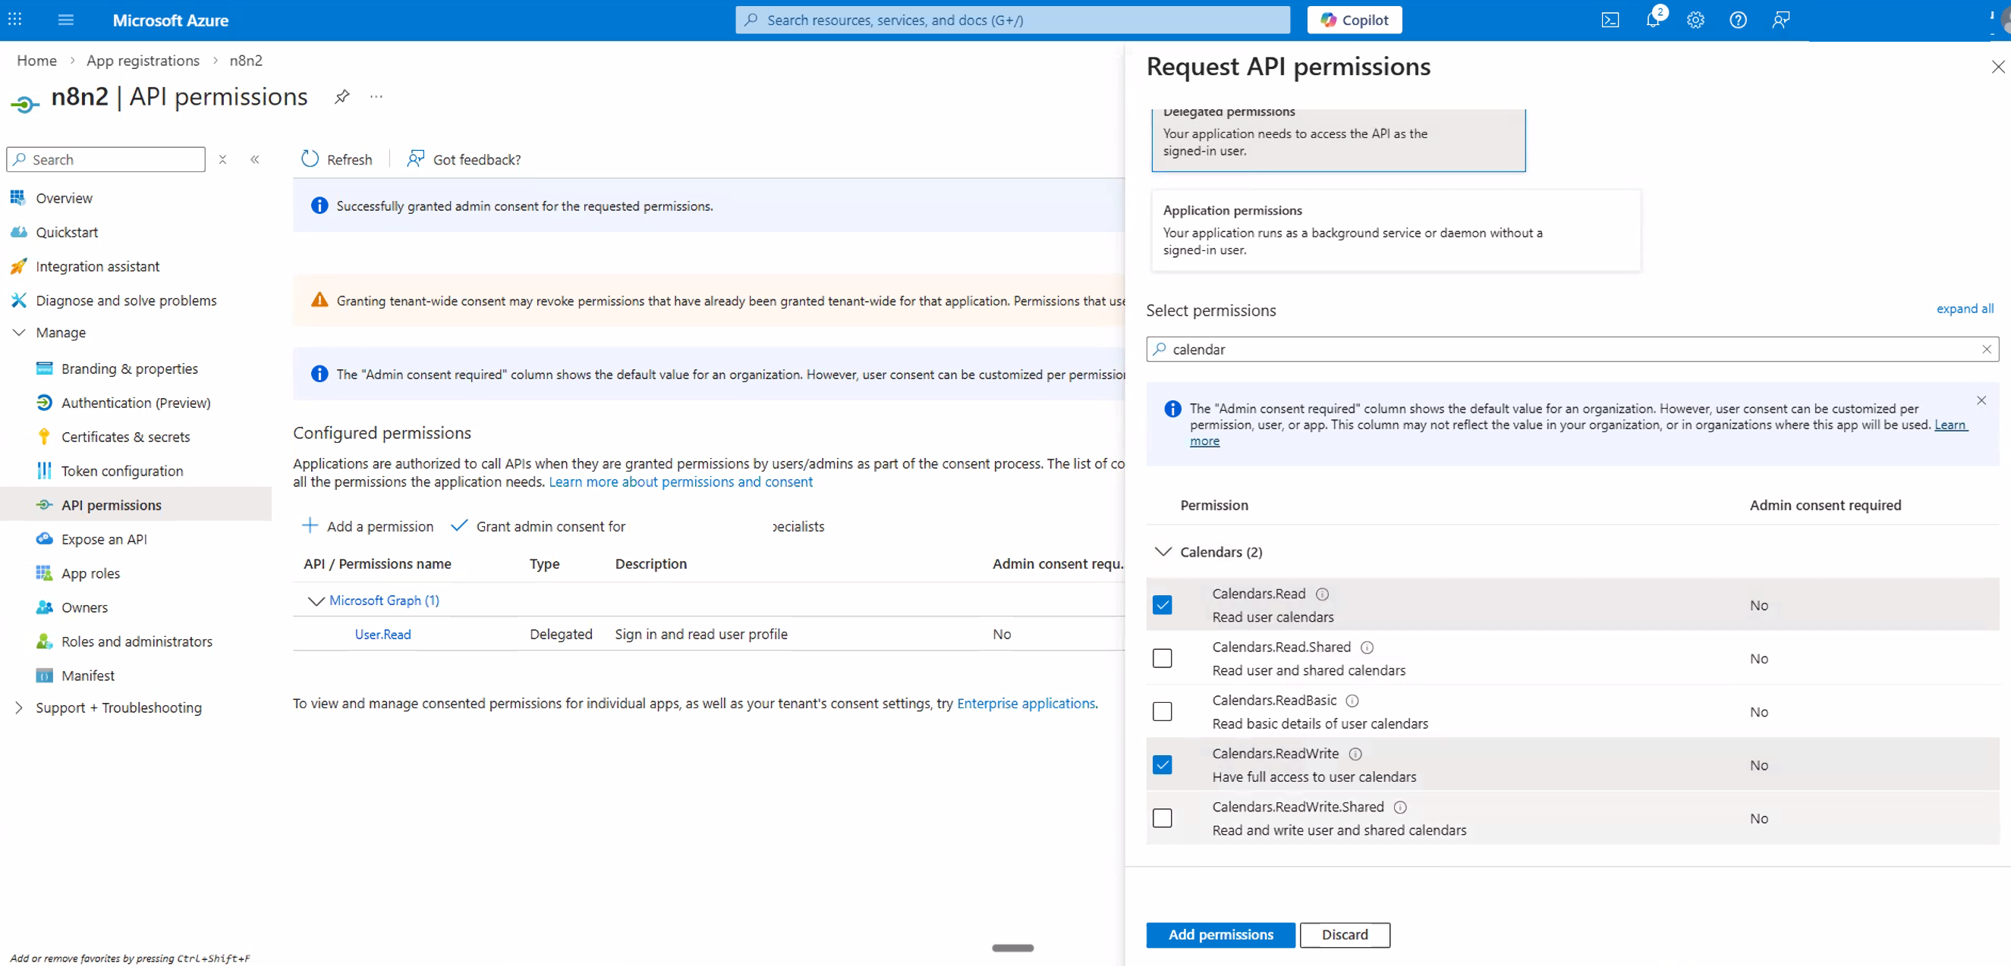Click the Refresh icon

pyautogui.click(x=310, y=158)
